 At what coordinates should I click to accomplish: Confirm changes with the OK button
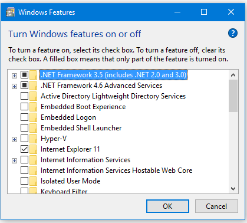click(167, 206)
